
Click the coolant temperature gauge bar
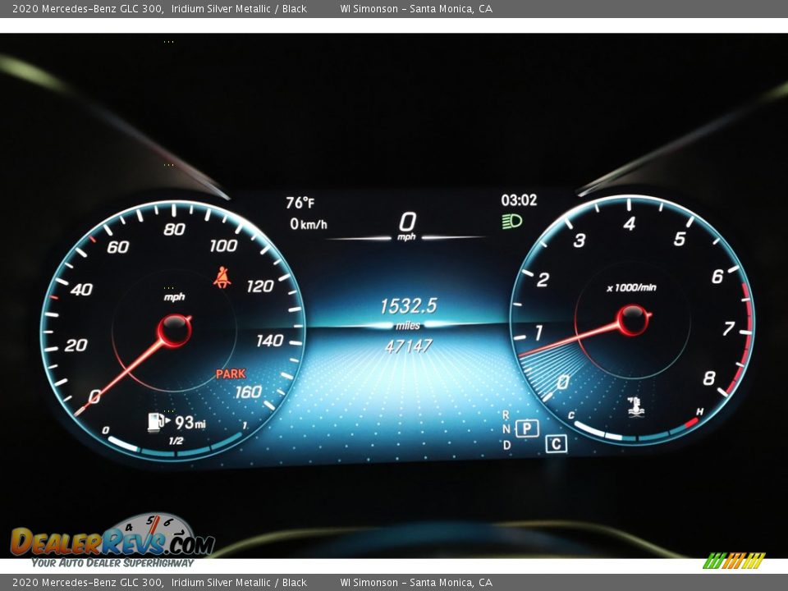pyautogui.click(x=635, y=431)
